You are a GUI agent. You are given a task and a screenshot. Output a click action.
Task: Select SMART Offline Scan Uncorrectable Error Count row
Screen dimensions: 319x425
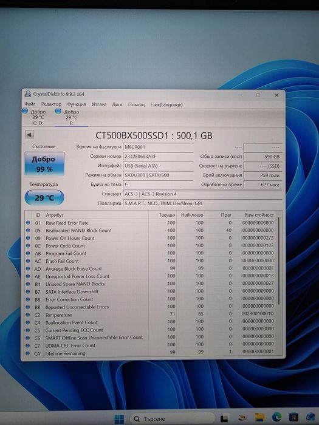point(151,338)
